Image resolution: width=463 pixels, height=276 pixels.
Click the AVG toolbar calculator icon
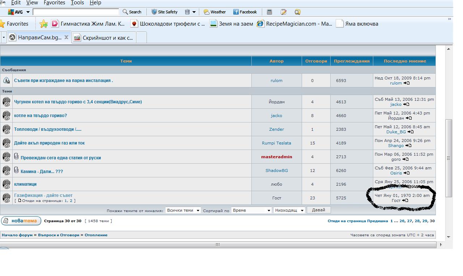[x=269, y=12]
